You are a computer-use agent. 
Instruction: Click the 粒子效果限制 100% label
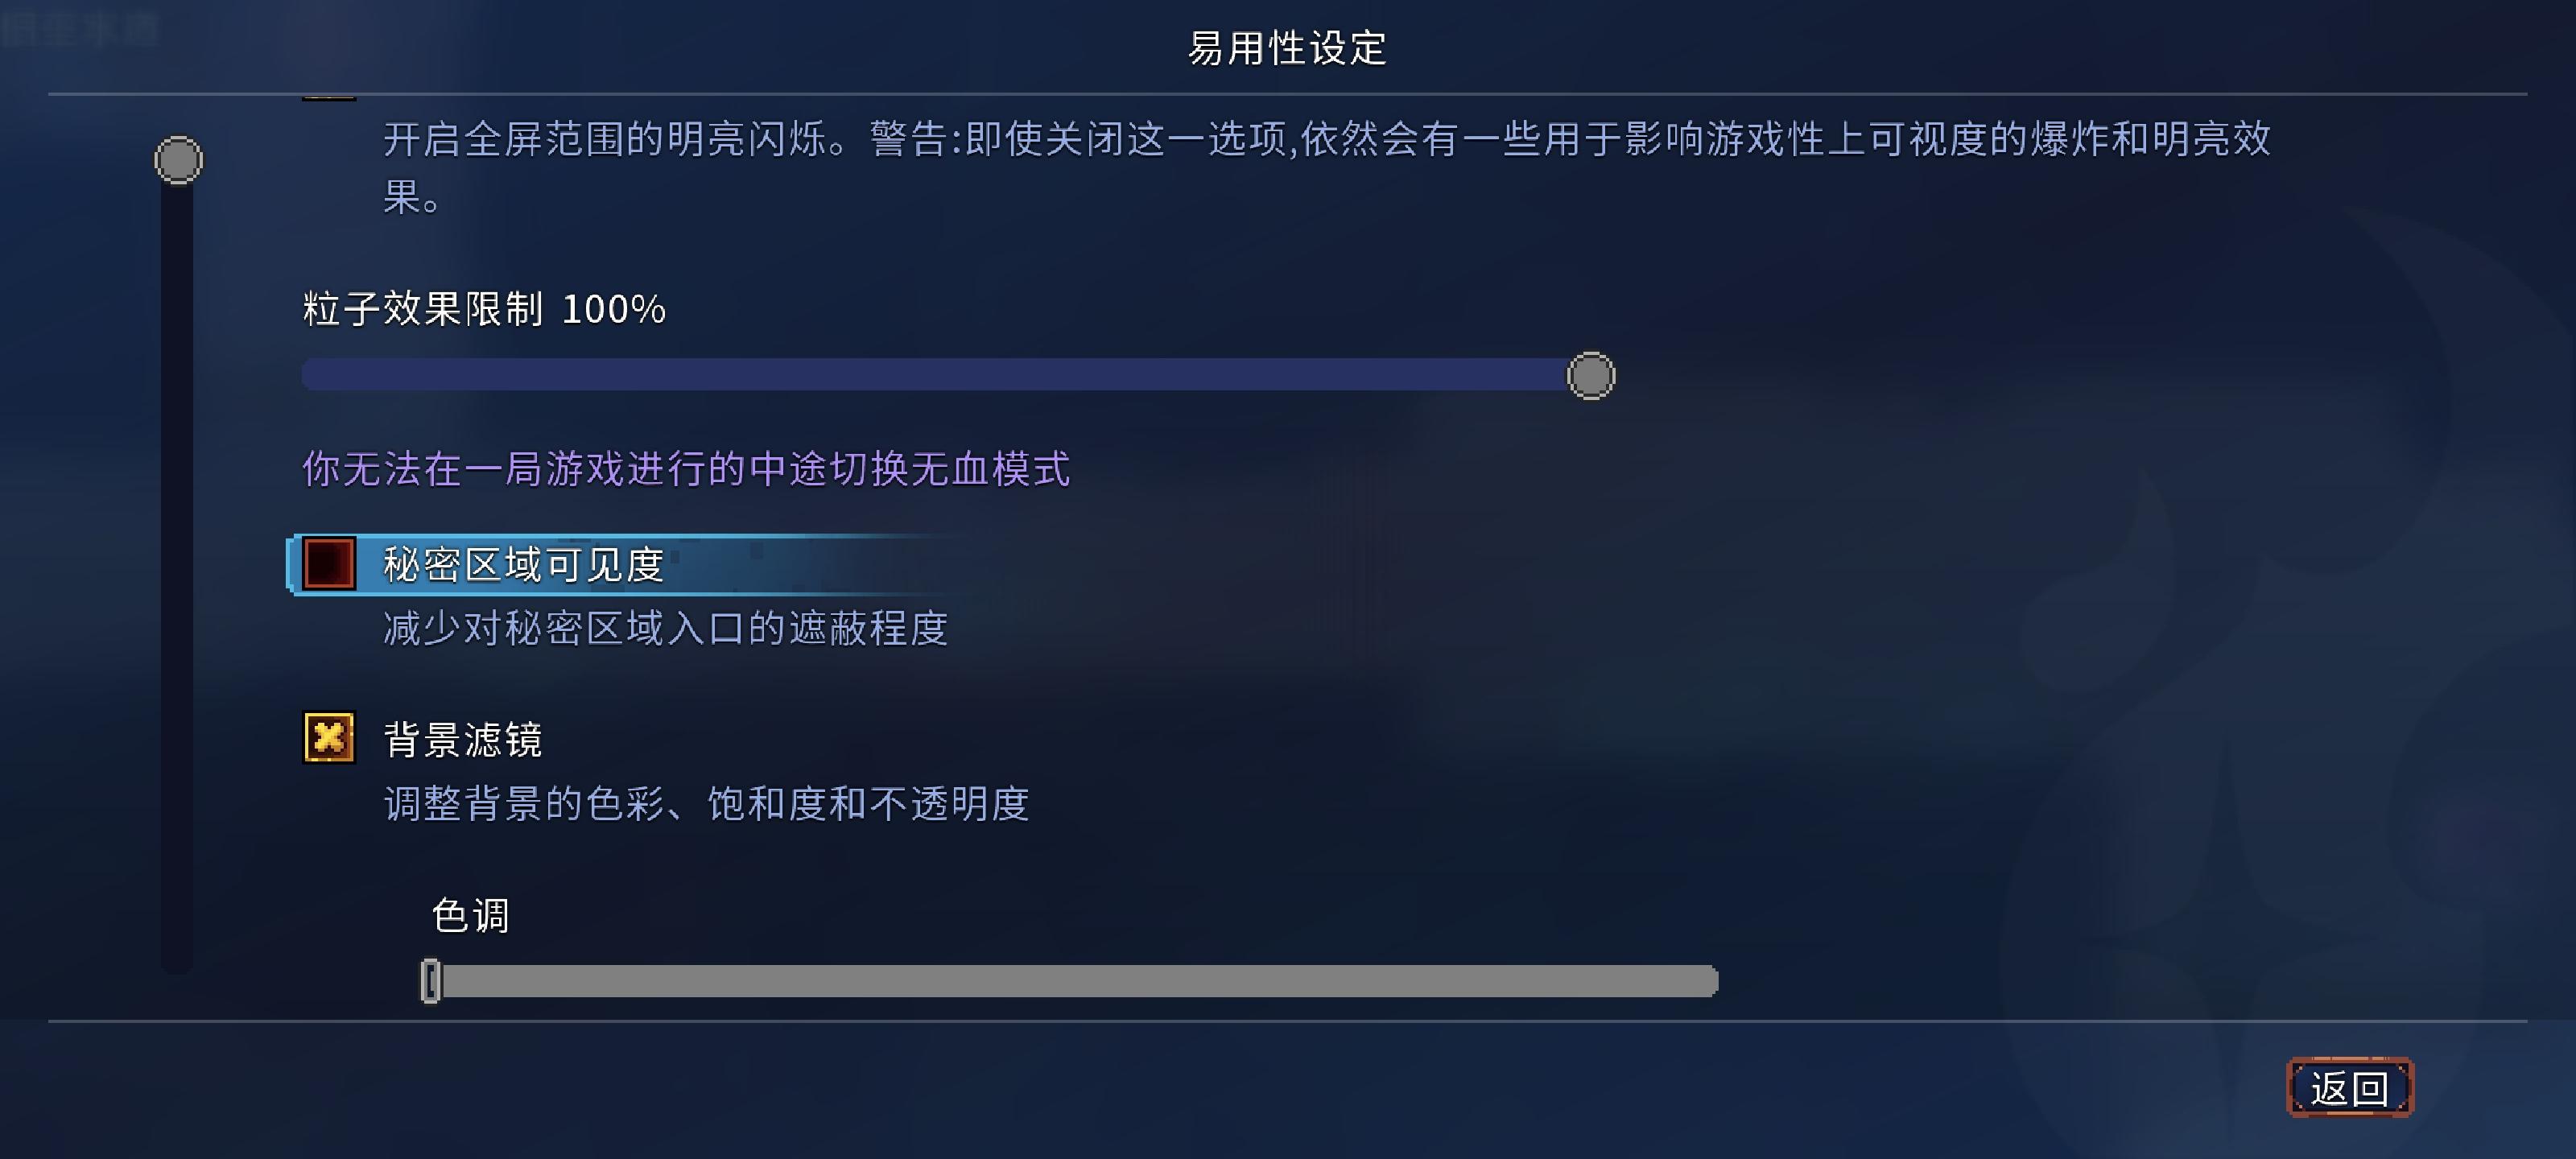484,309
